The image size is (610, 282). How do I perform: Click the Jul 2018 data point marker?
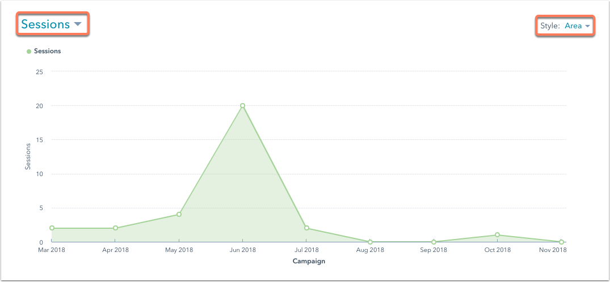click(306, 228)
